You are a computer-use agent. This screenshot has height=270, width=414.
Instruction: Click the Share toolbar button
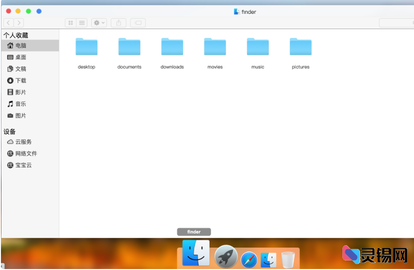118,23
